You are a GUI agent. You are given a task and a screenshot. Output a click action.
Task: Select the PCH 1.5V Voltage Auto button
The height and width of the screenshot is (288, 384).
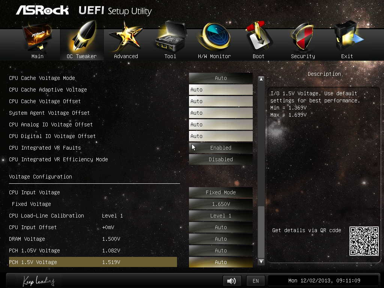[220, 262]
